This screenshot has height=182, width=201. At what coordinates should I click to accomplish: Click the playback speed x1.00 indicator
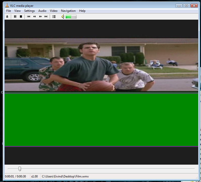click(x=35, y=176)
